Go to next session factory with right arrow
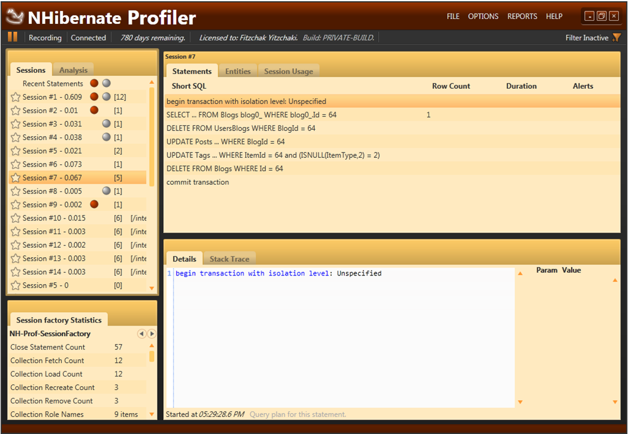The image size is (628, 434). click(152, 333)
